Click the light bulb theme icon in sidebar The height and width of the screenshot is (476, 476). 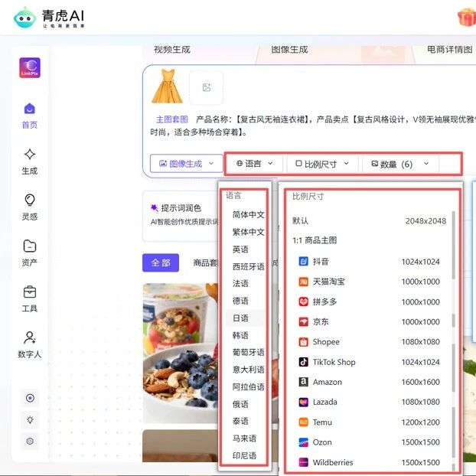click(x=30, y=420)
